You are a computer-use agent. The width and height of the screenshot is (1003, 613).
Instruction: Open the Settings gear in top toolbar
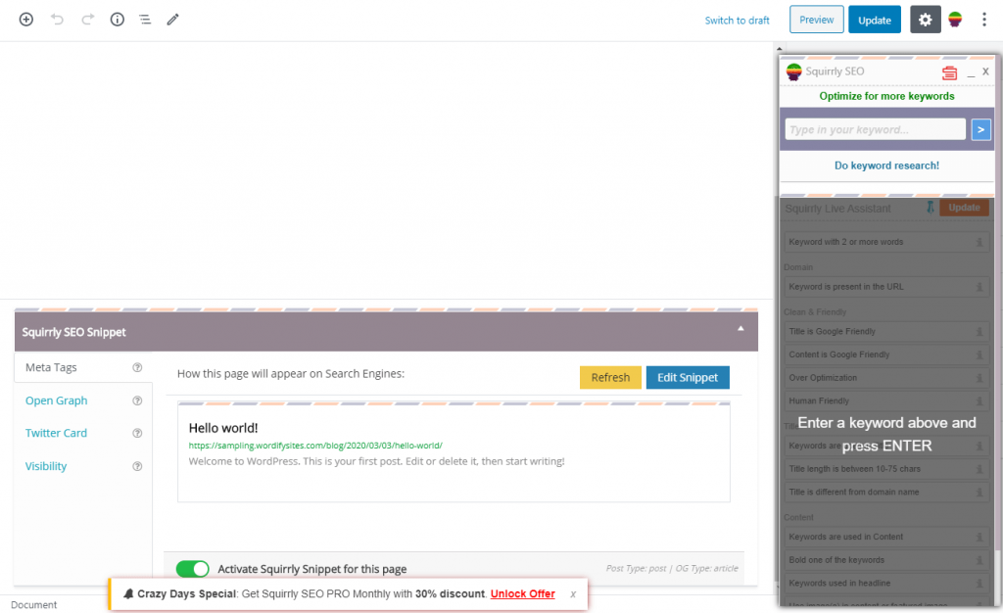click(925, 20)
